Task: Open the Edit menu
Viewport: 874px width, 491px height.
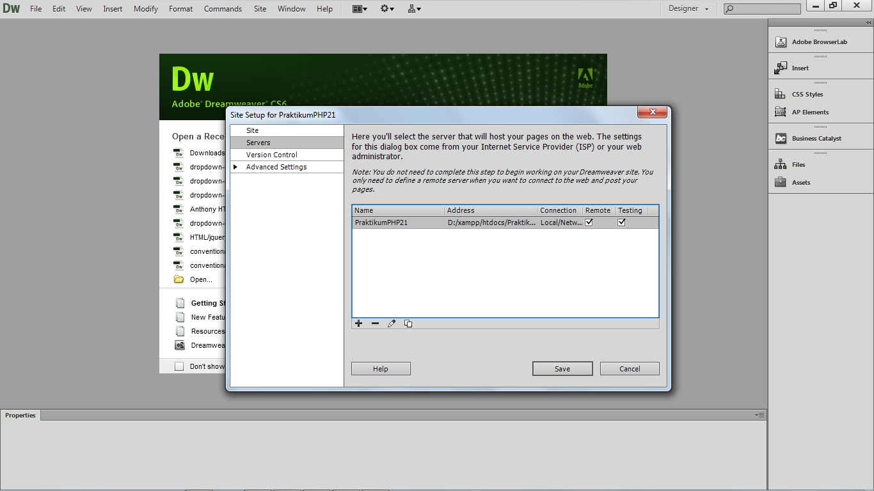Action: (59, 9)
